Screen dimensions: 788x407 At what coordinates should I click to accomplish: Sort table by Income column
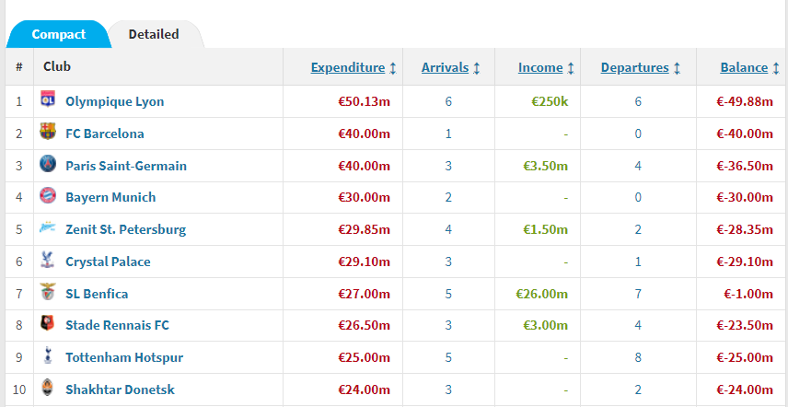click(540, 67)
